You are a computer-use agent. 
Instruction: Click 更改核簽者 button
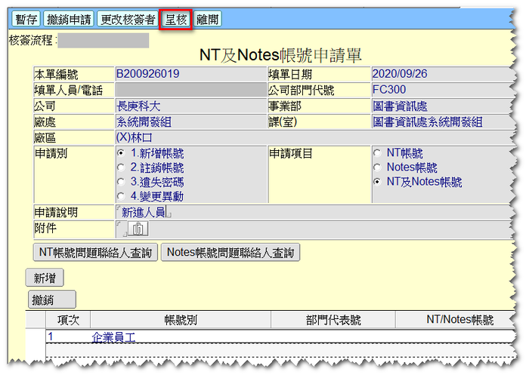128,20
